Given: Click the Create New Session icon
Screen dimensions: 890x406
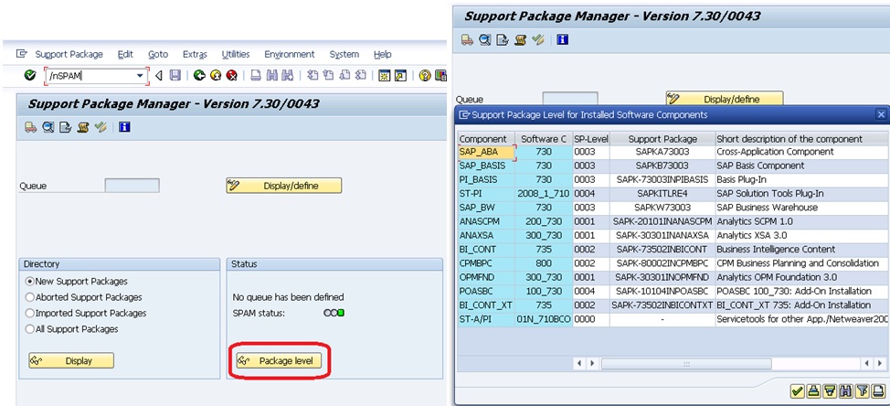Looking at the screenshot, I should click(385, 75).
